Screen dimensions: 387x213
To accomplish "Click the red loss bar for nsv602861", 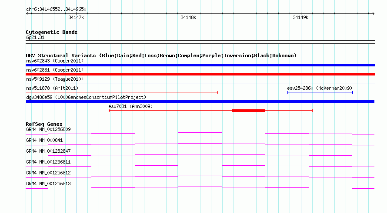I will click(200, 74).
